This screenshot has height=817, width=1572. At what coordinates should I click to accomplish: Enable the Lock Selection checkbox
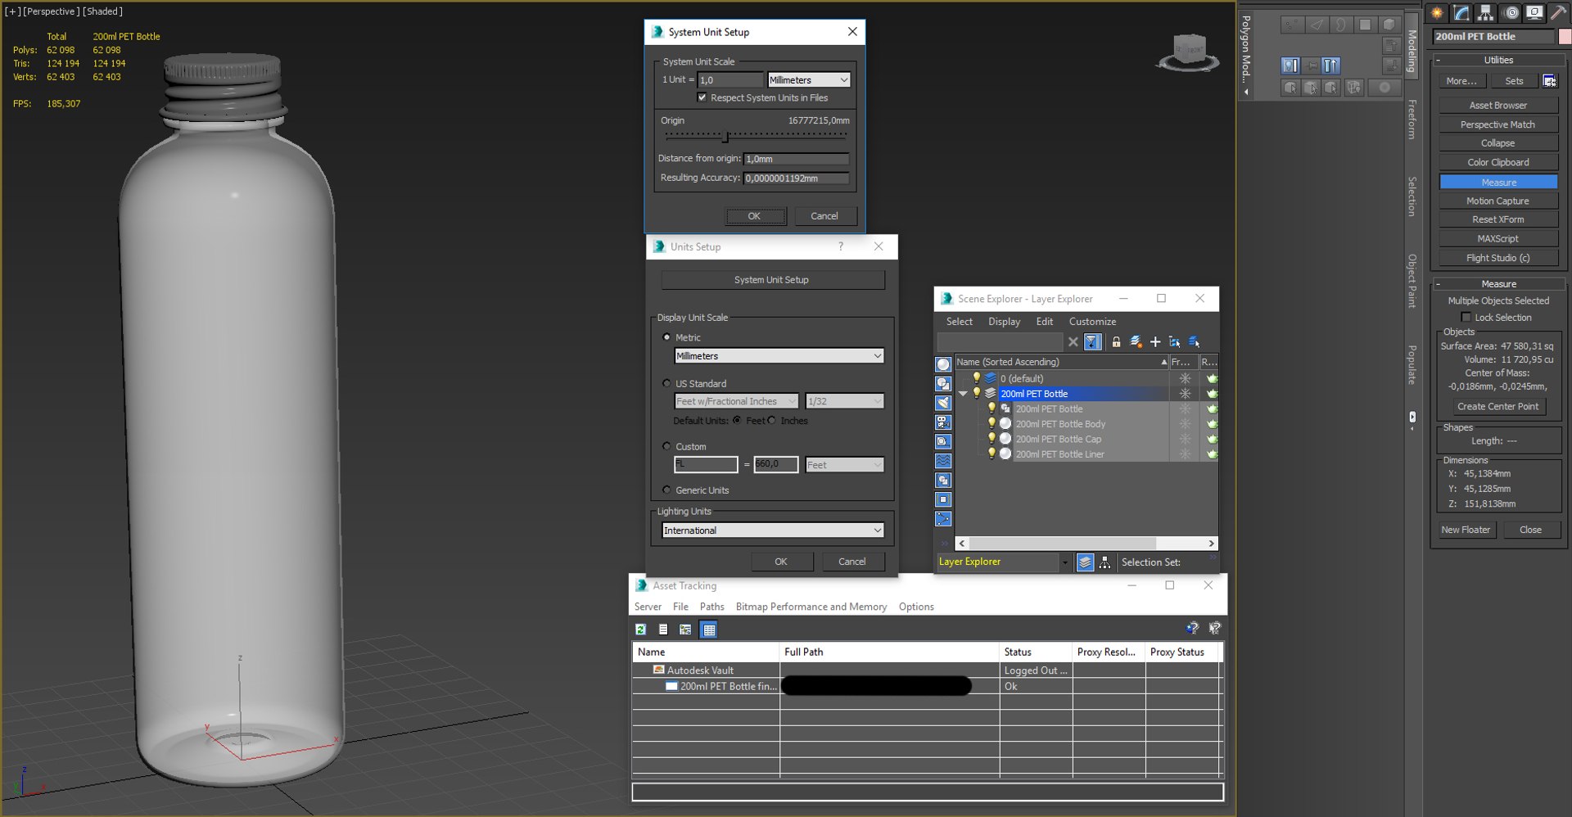pos(1466,318)
